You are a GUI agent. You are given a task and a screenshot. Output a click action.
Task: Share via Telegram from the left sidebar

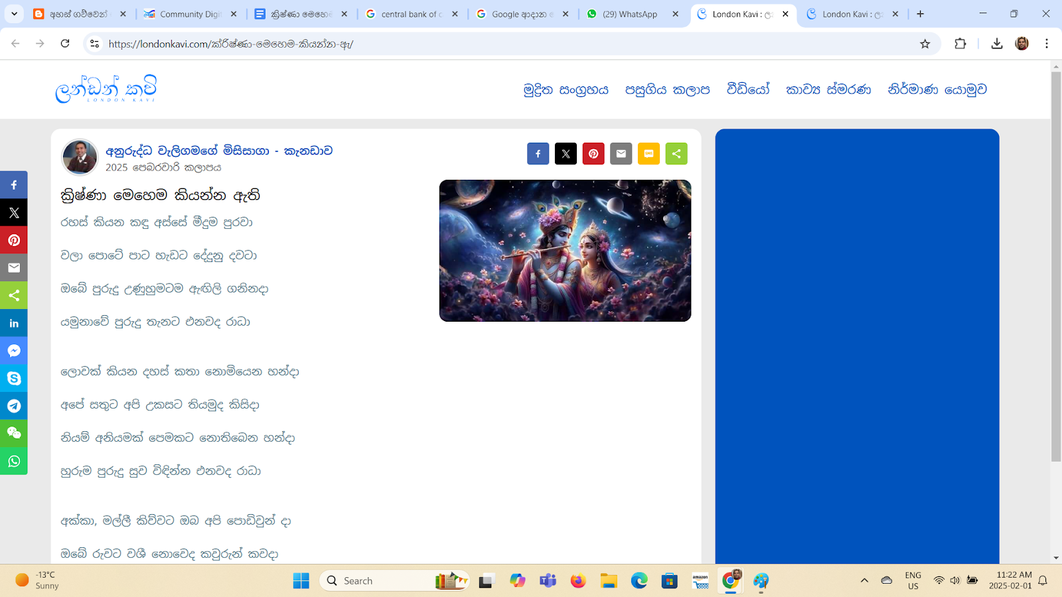(x=13, y=406)
